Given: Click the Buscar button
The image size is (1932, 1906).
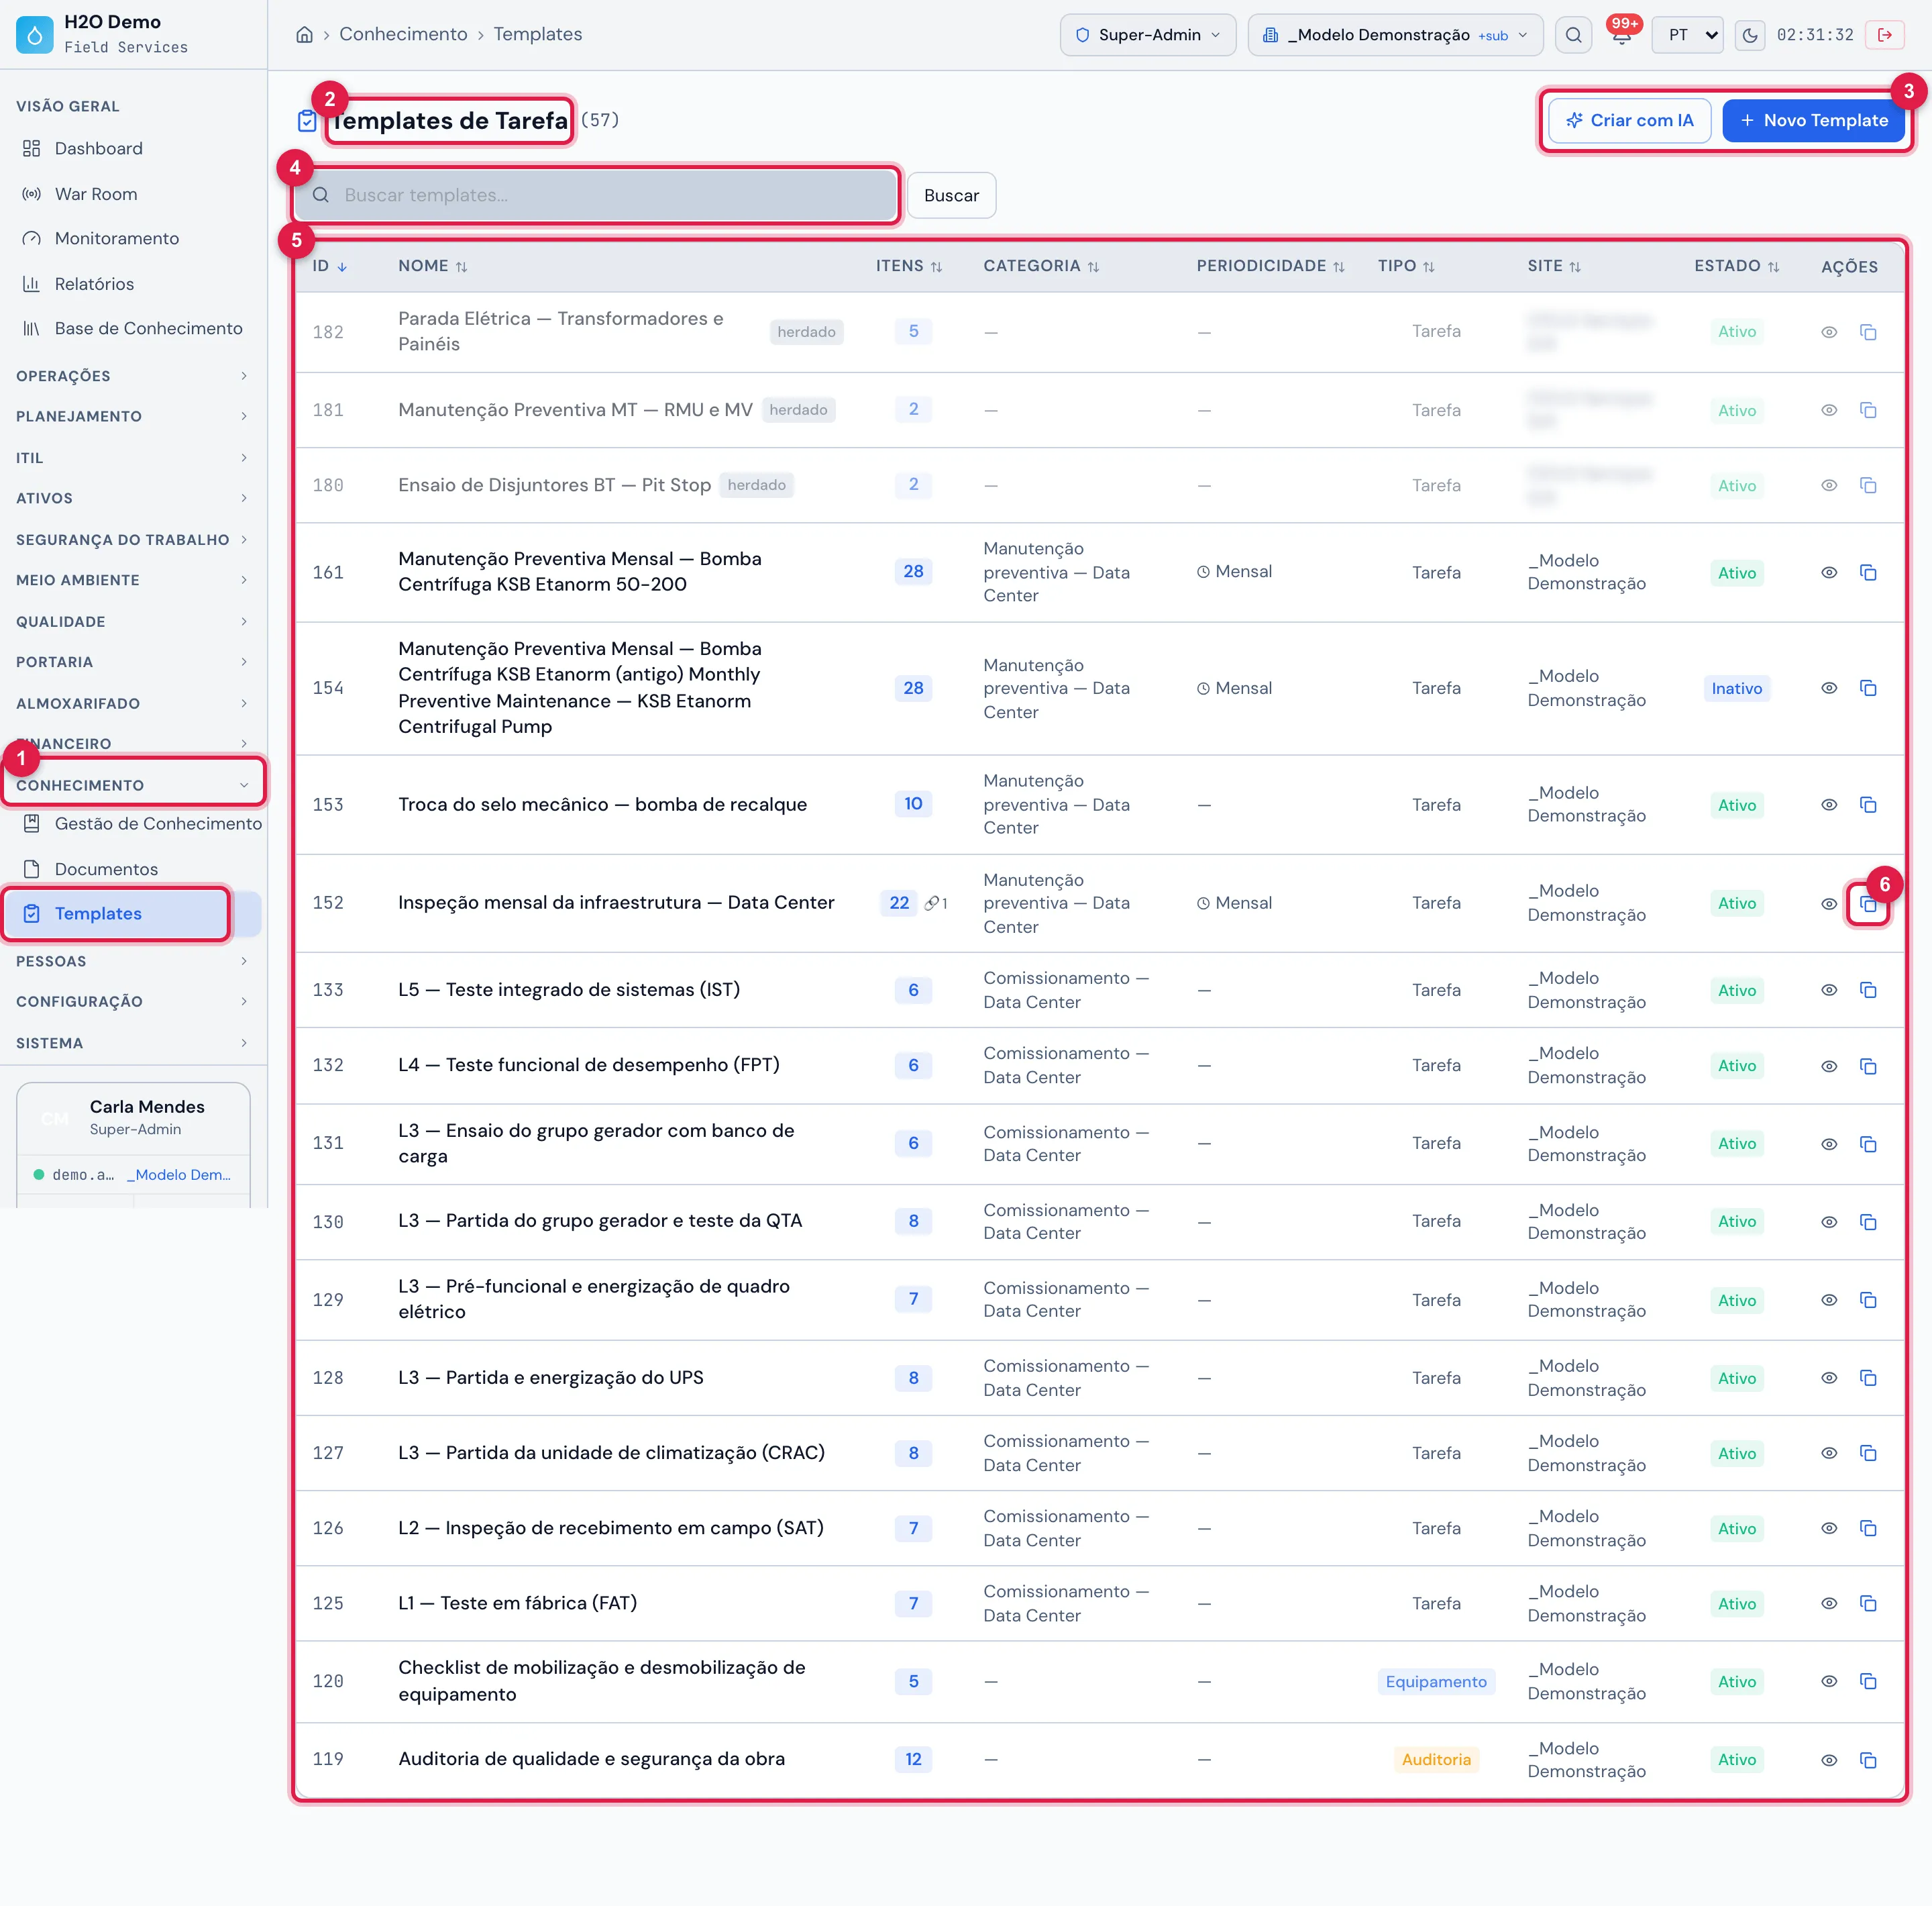Looking at the screenshot, I should coord(951,195).
